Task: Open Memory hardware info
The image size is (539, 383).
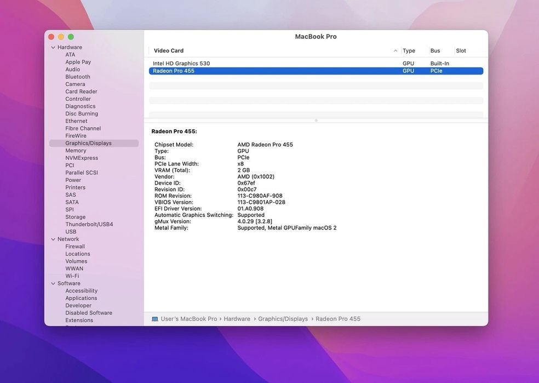Action: click(x=76, y=151)
